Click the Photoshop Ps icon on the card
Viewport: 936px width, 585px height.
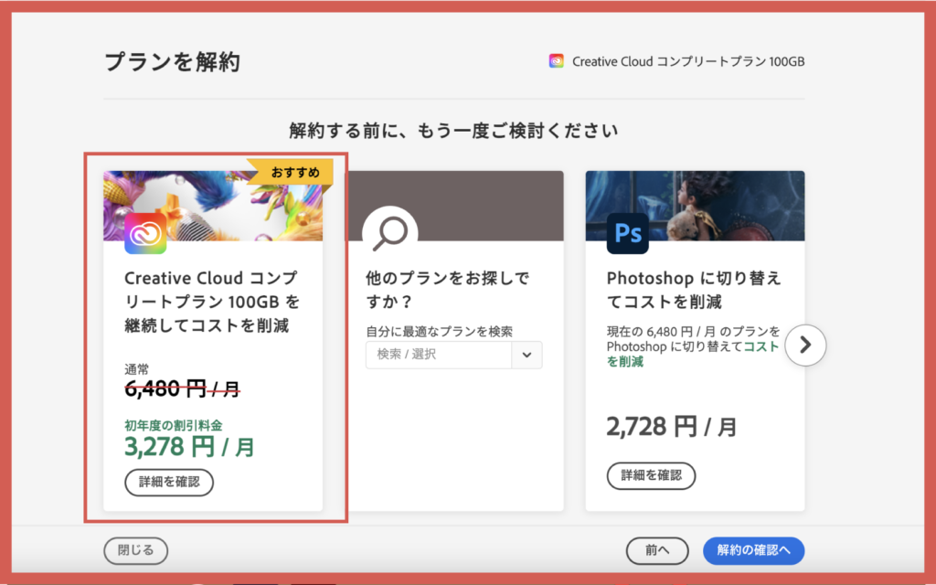[627, 233]
